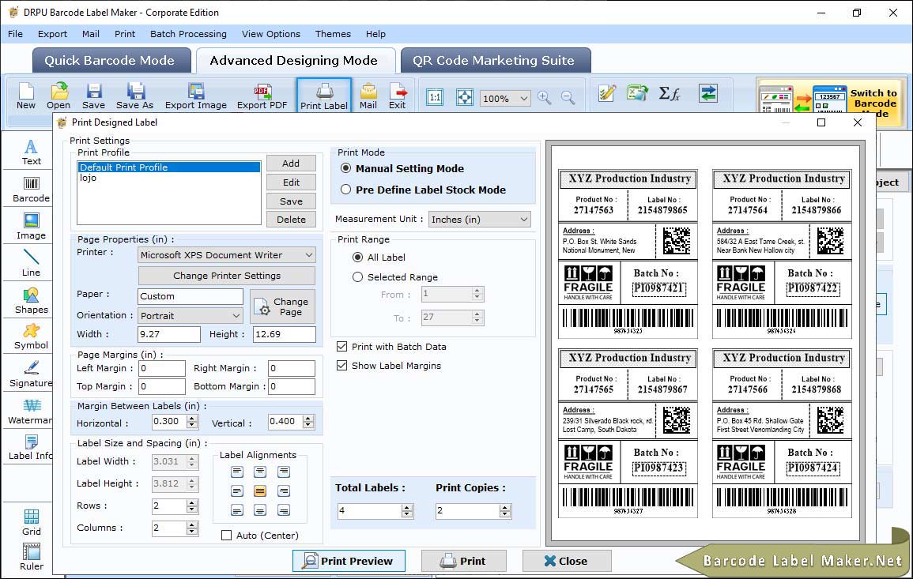Increase the Total Labels spinner

(x=407, y=507)
